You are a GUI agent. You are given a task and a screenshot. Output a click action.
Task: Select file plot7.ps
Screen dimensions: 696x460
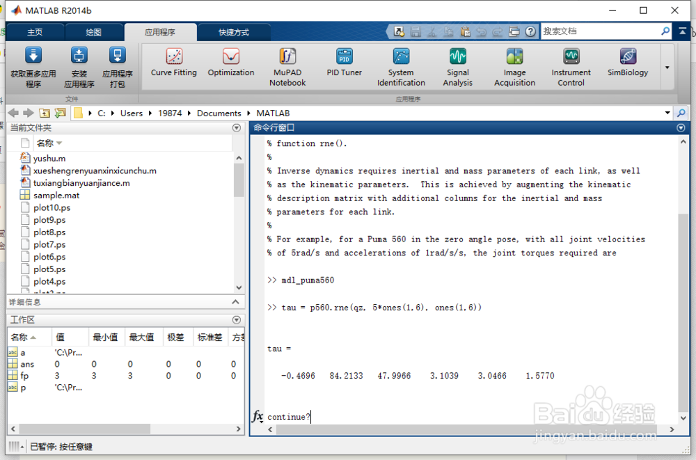pyautogui.click(x=49, y=245)
